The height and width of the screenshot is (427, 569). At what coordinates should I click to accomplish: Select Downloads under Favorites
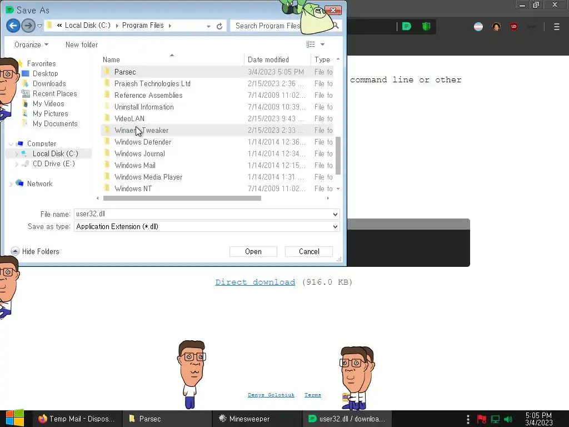[x=49, y=84]
